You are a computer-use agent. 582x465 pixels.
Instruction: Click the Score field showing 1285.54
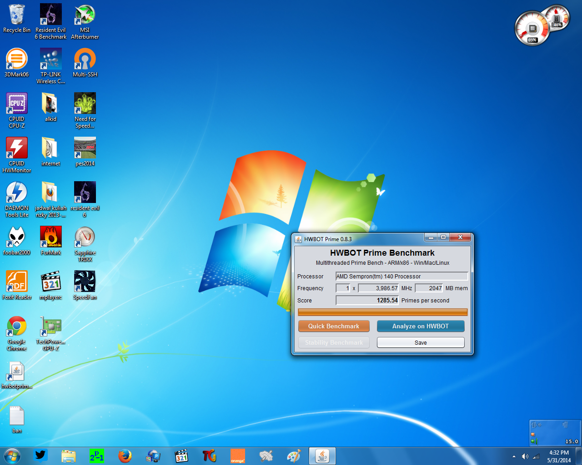[367, 300]
